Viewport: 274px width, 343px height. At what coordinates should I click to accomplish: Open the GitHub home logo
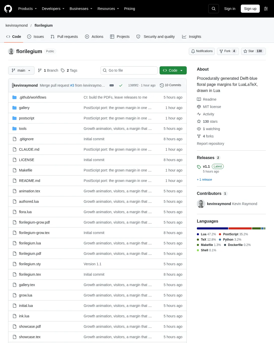pos(8,9)
